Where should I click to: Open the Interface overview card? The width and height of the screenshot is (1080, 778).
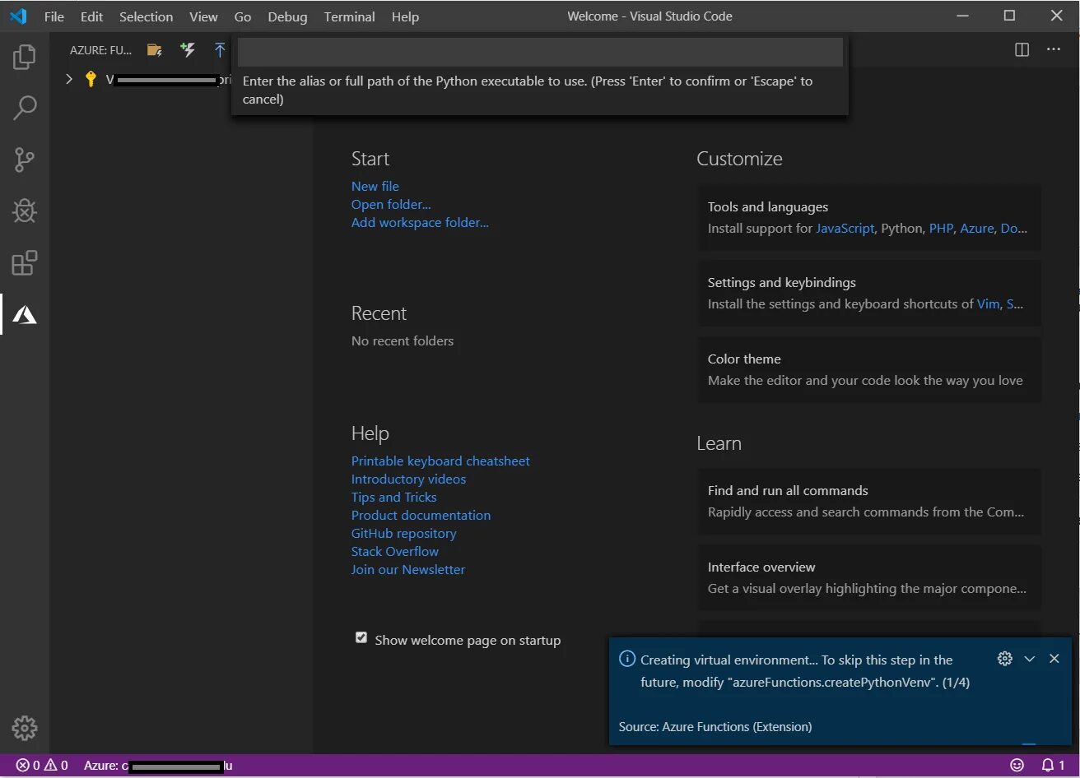click(x=869, y=577)
